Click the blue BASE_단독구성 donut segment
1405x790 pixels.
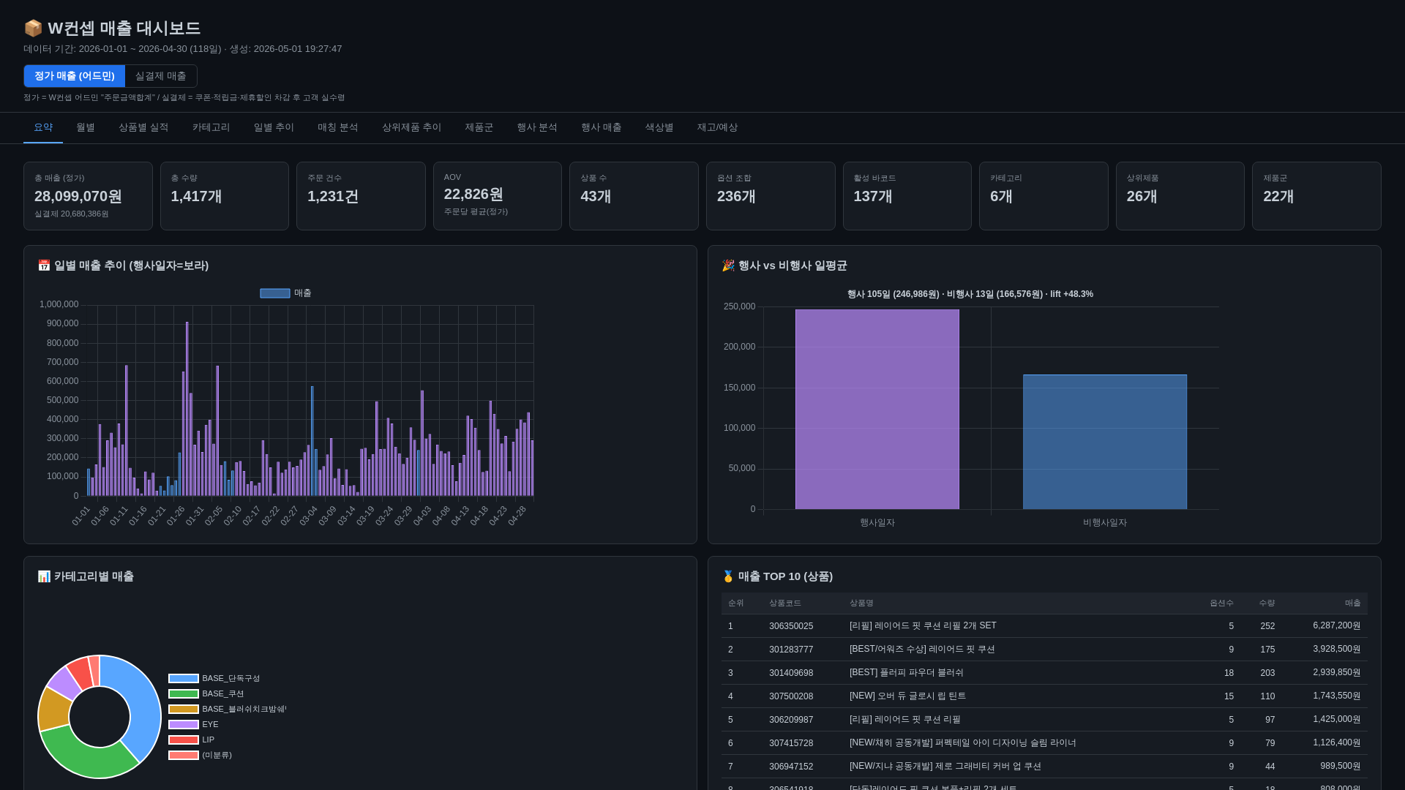(x=144, y=702)
